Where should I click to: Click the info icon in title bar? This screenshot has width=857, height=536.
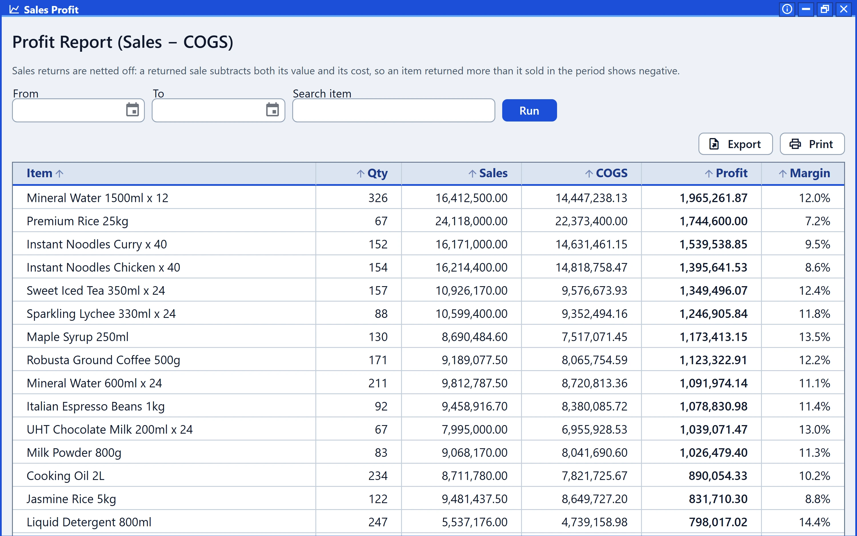(x=787, y=9)
